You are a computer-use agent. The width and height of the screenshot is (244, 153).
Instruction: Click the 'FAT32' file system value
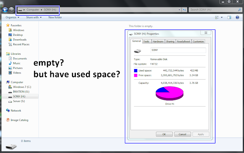(154, 64)
